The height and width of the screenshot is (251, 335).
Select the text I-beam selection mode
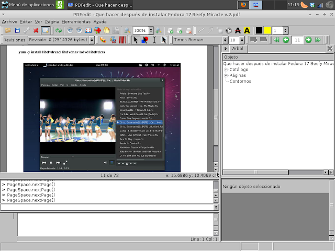point(154,40)
